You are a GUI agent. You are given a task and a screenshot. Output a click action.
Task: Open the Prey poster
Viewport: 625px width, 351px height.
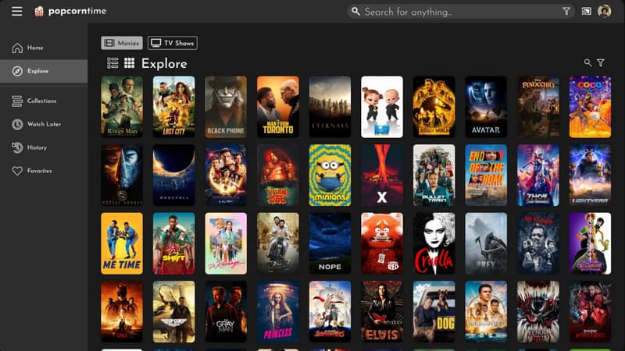(x=486, y=243)
